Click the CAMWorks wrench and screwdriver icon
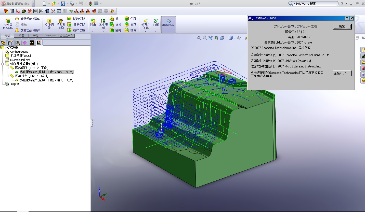Image resolution: width=365 pixels, height=212 pixels. [53, 11]
